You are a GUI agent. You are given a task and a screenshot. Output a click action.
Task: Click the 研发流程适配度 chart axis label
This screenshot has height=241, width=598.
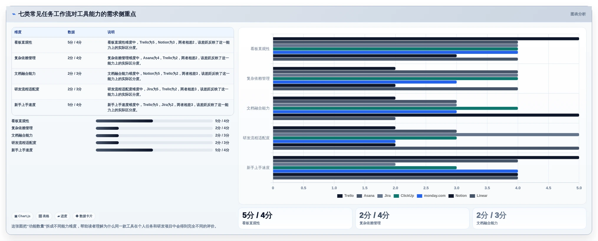point(256,138)
